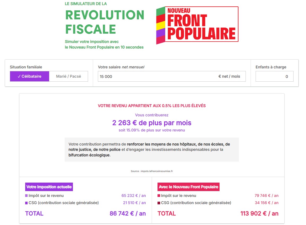
Task: Click the Avec le Nouveau Front Populaire label
Action: 188,187
